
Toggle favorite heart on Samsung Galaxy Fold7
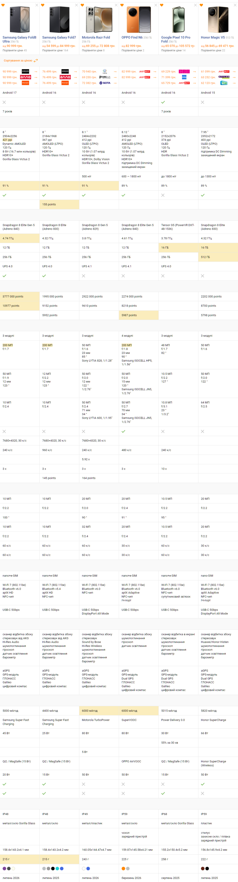42,5
